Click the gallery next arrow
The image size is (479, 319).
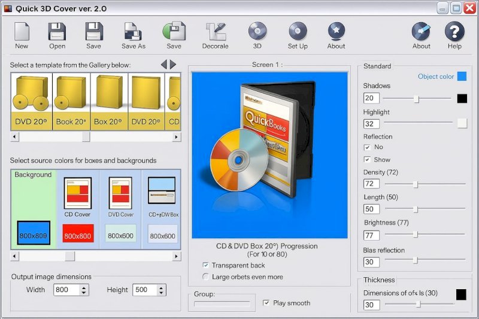click(174, 64)
